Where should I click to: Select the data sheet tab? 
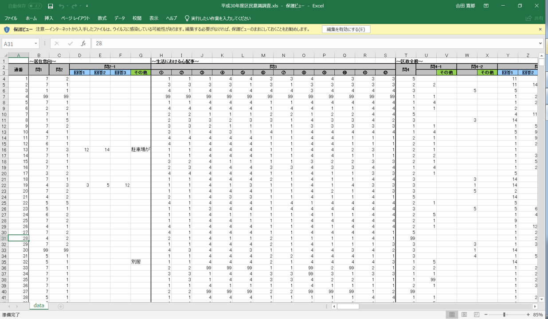click(x=39, y=306)
